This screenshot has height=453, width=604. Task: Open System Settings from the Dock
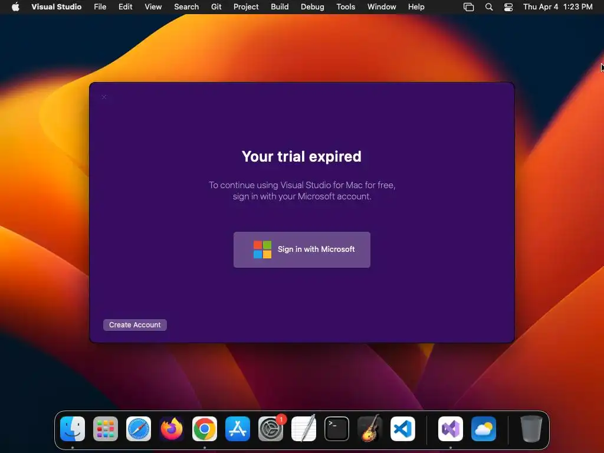(271, 429)
